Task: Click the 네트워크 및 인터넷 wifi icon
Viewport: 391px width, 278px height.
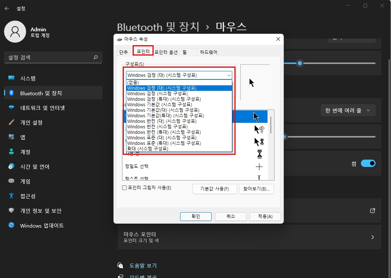Action: point(11,107)
